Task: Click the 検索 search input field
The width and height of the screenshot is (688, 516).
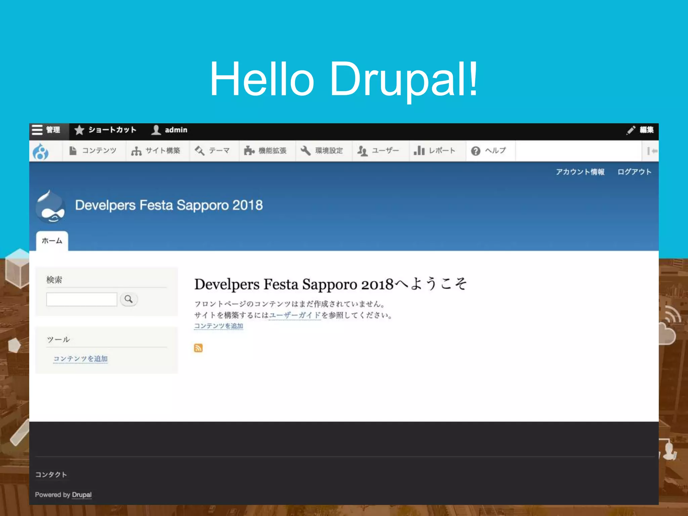Action: 82,299
